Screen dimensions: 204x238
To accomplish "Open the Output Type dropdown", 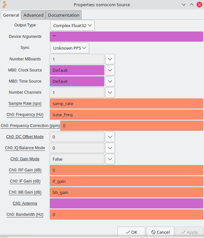I will (x=72, y=25).
